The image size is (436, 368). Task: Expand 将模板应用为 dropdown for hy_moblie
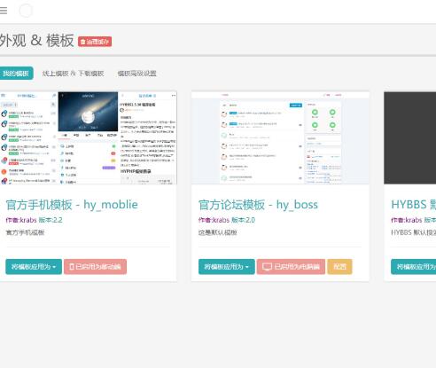[34, 267]
